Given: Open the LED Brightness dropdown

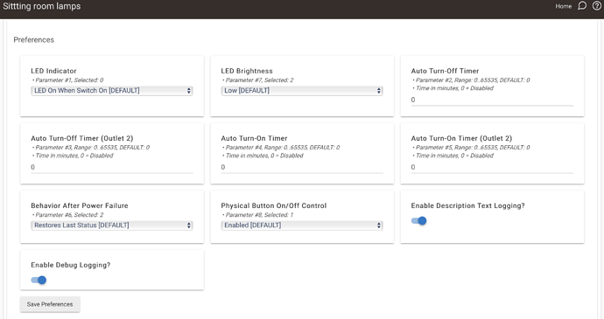Looking at the screenshot, I should click(302, 90).
